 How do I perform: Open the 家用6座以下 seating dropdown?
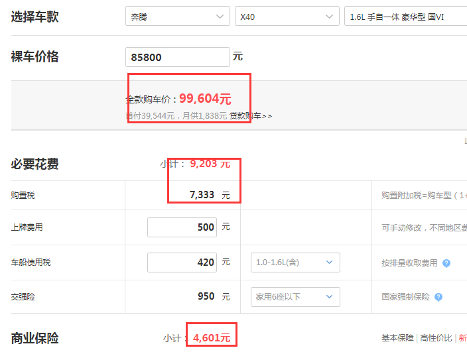point(295,296)
